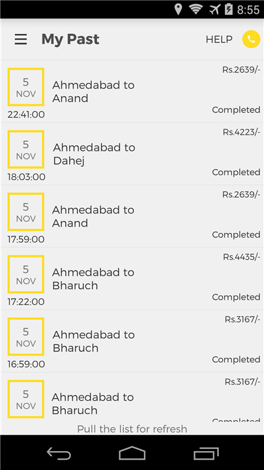The image size is (264, 470).
Task: Tap Completed status of the Dahej trip
Action: click(x=236, y=172)
